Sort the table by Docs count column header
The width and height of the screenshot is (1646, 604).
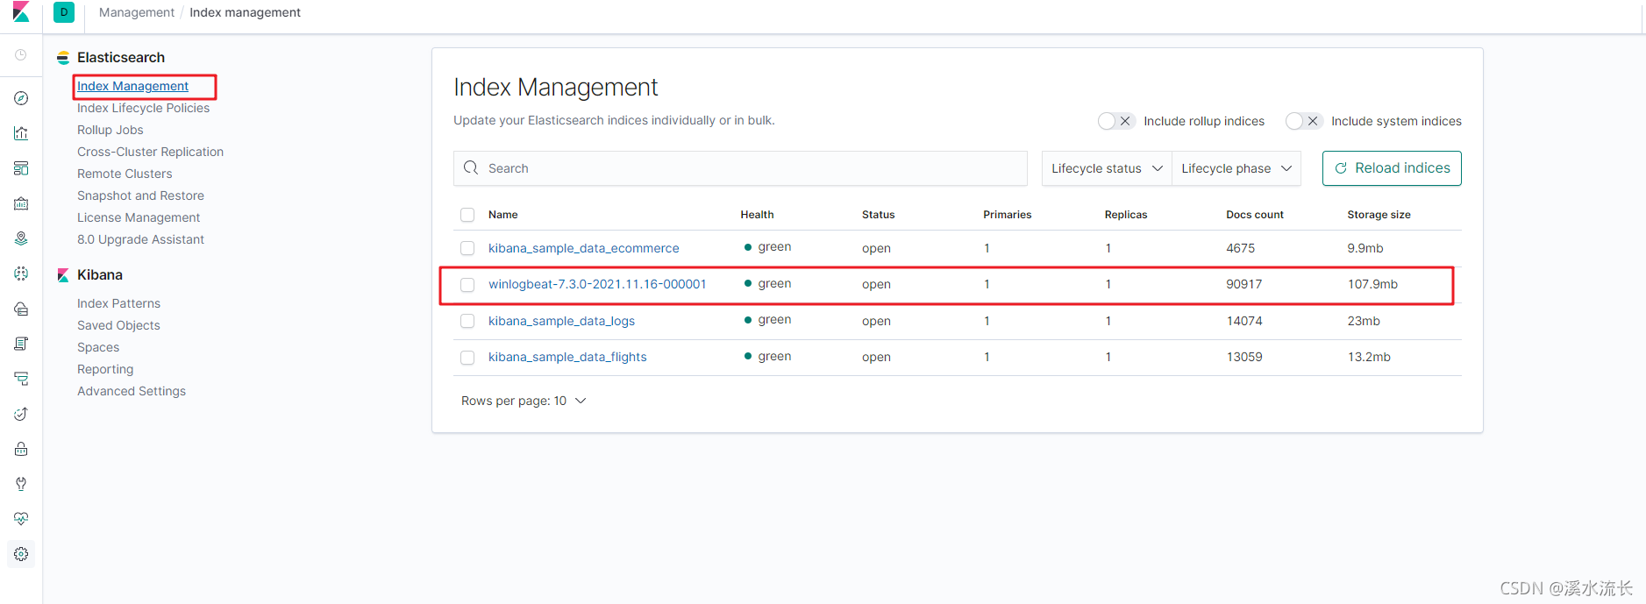1255,215
